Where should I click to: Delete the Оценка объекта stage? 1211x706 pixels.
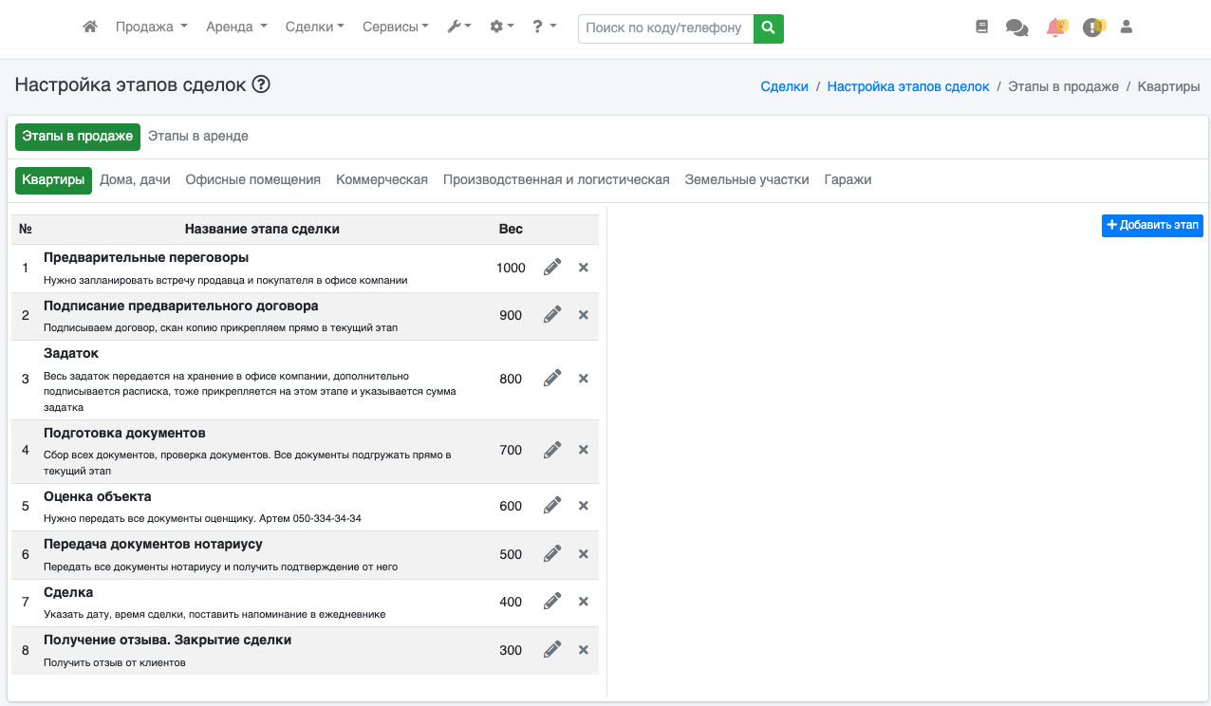[x=584, y=506]
